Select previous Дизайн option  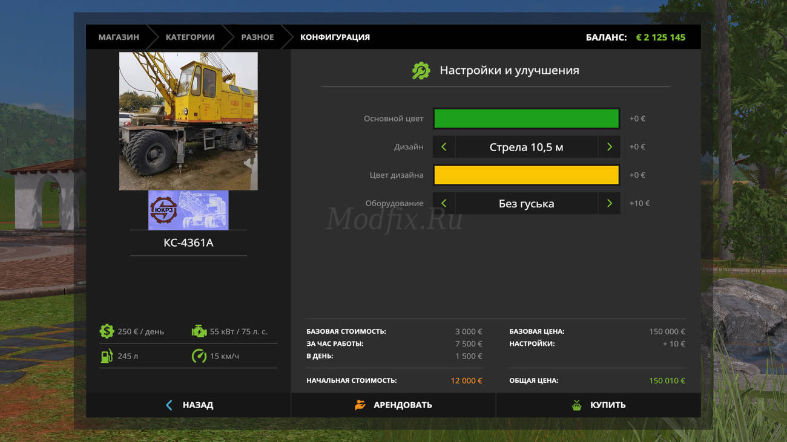444,147
